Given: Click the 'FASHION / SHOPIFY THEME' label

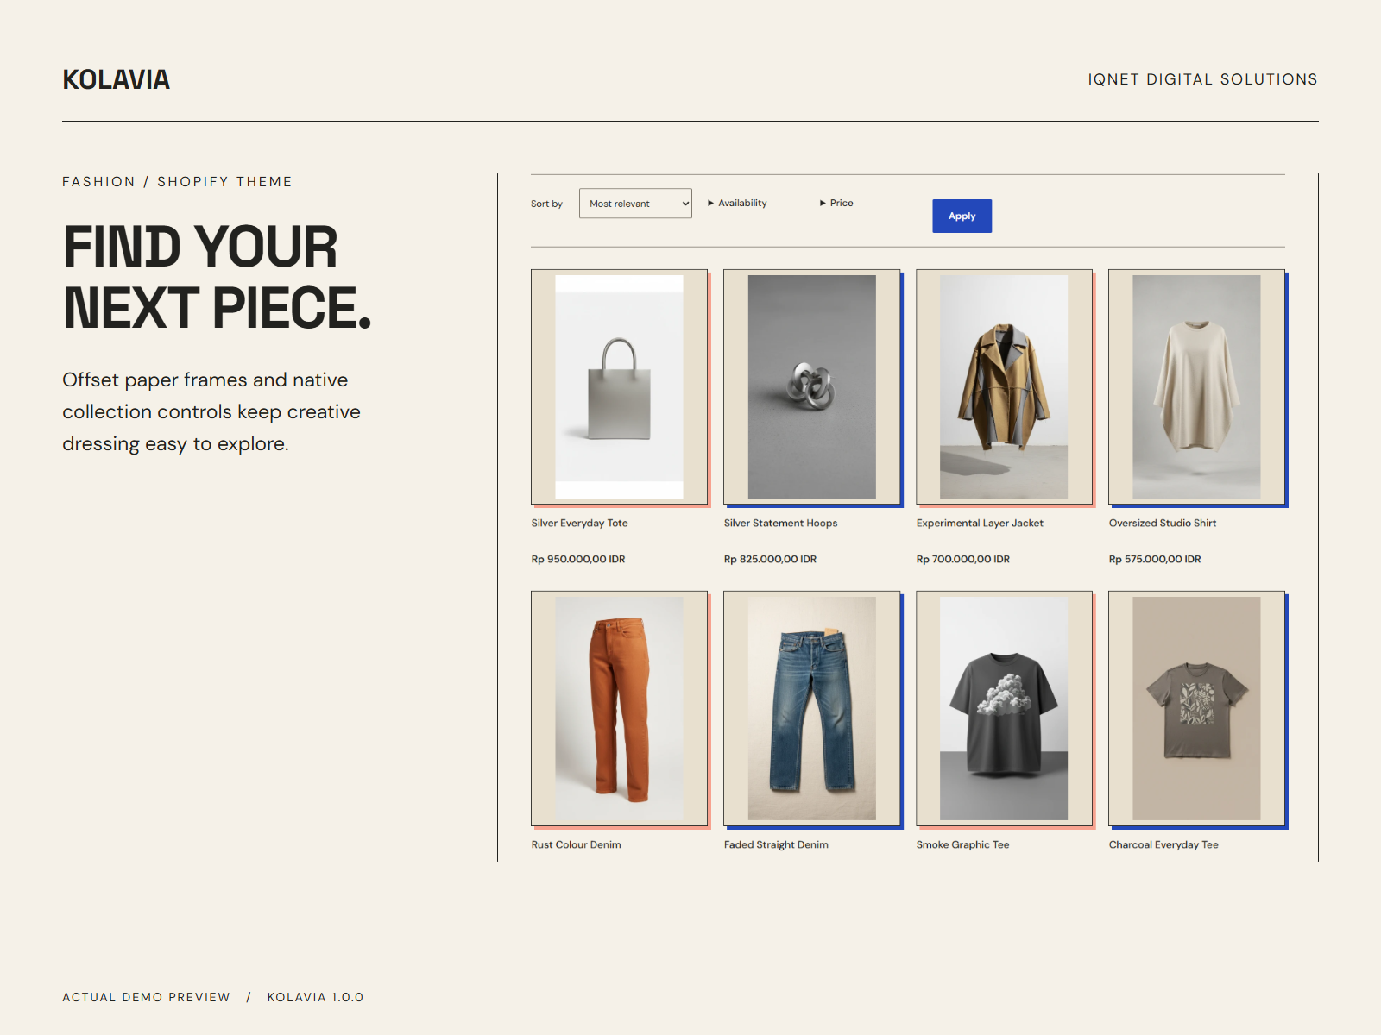Looking at the screenshot, I should click(177, 181).
